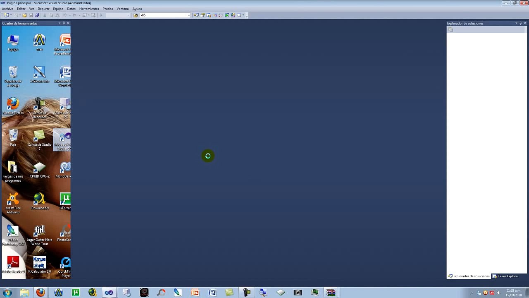Image resolution: width=529 pixels, height=298 pixels.
Task: Click the Visual Studio taskbar button
Action: (x=109, y=293)
